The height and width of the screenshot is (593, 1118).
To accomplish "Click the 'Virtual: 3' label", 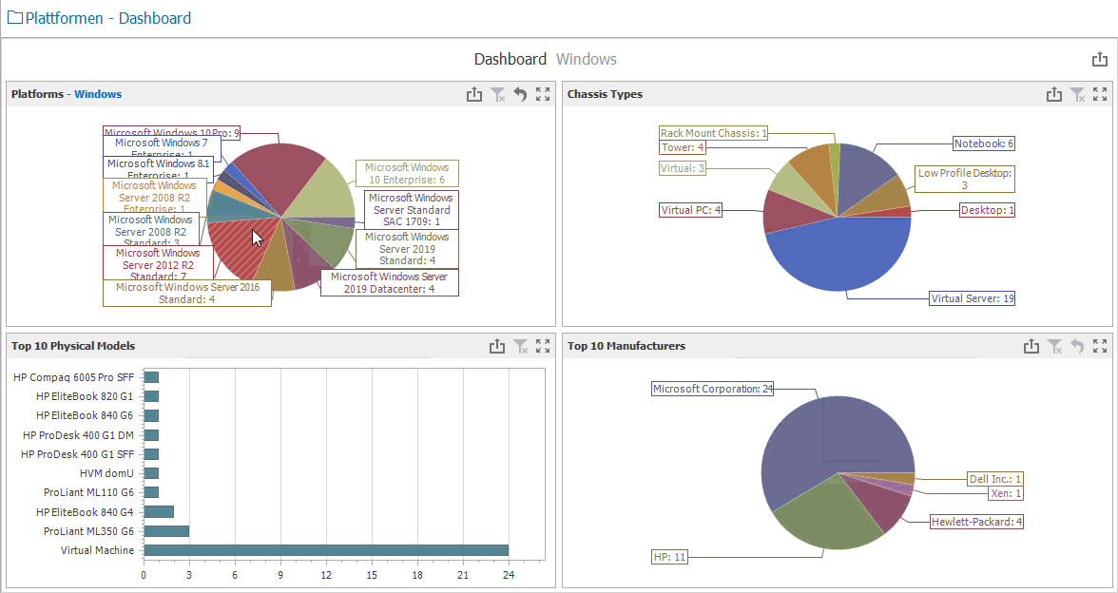I will point(683,168).
